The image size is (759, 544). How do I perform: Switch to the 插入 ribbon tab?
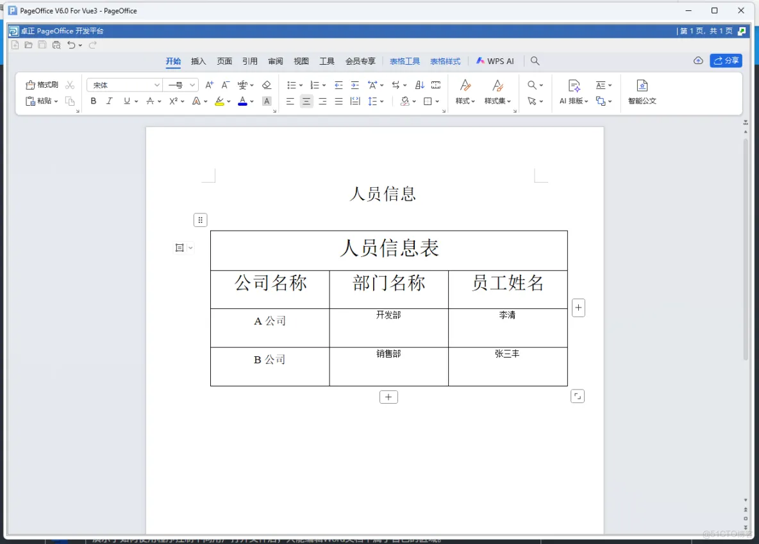198,61
